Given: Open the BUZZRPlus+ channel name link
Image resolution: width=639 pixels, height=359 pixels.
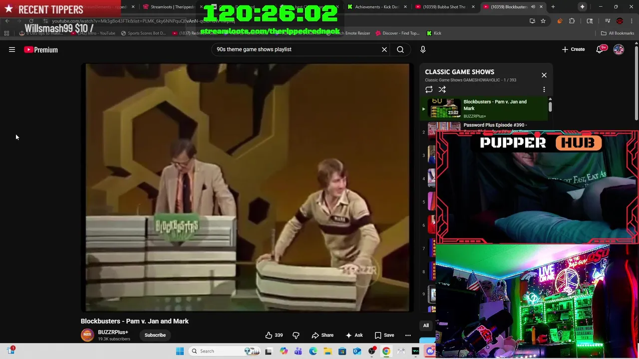Looking at the screenshot, I should [x=113, y=332].
